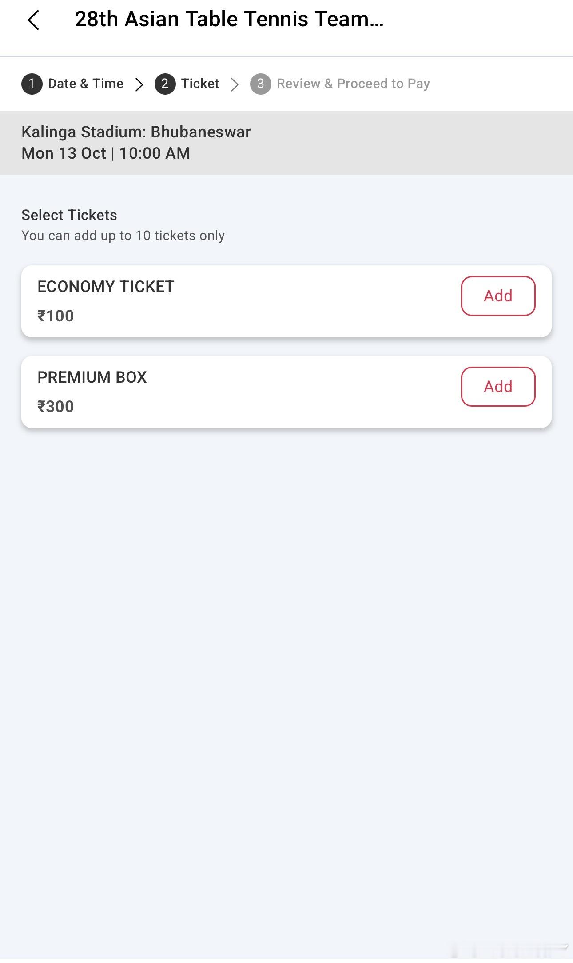573x963 pixels.
Task: Add an Economy Ticket
Action: [498, 296]
